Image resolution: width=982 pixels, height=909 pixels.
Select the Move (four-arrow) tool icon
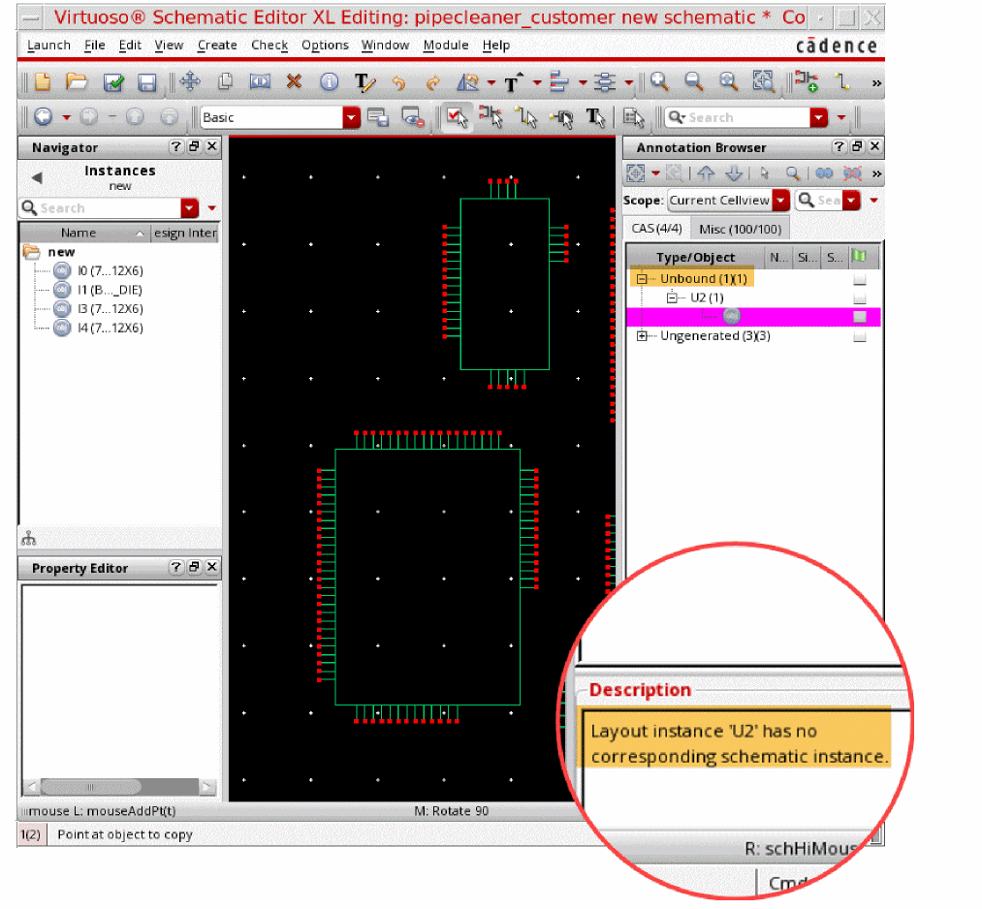point(190,82)
